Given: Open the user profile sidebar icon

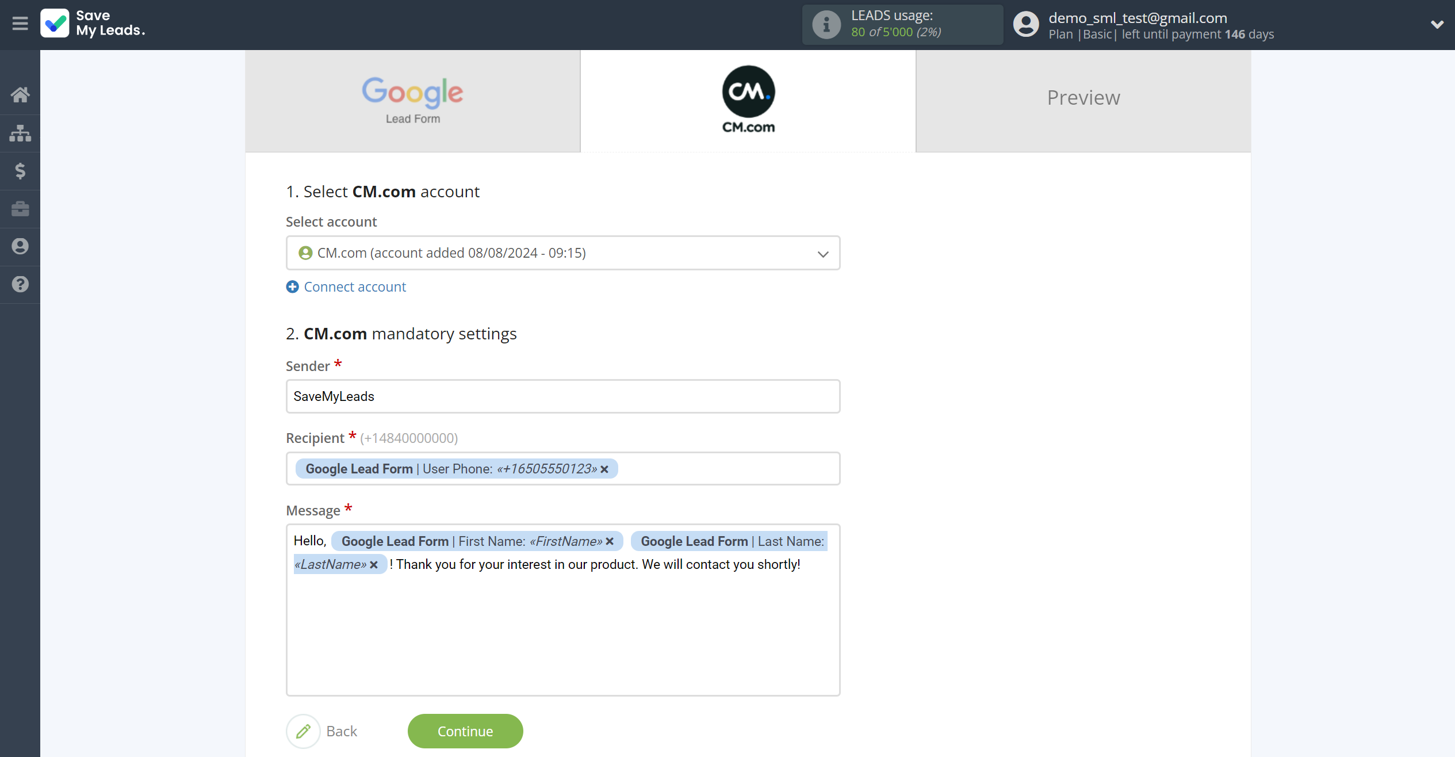Looking at the screenshot, I should click(20, 246).
